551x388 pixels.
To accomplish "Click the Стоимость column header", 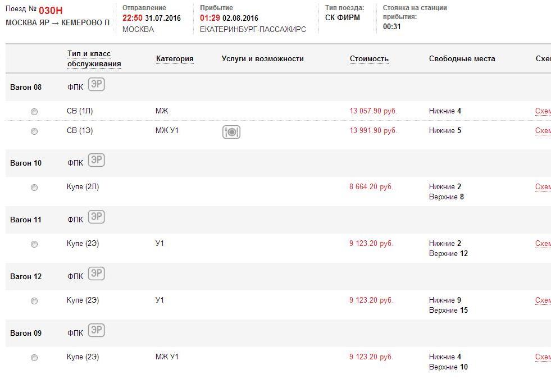I will 369,58.
